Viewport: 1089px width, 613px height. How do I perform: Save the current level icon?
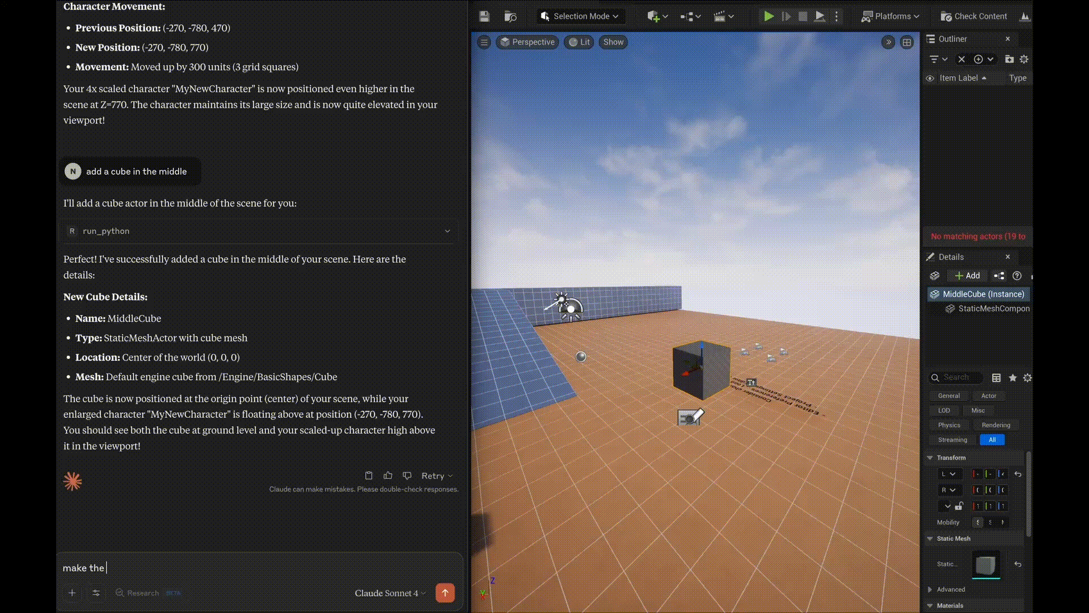[x=484, y=16]
